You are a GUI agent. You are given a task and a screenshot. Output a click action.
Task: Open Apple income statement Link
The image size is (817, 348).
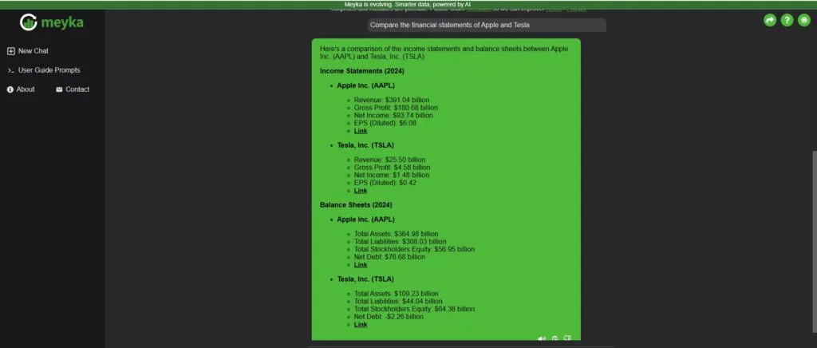361,131
